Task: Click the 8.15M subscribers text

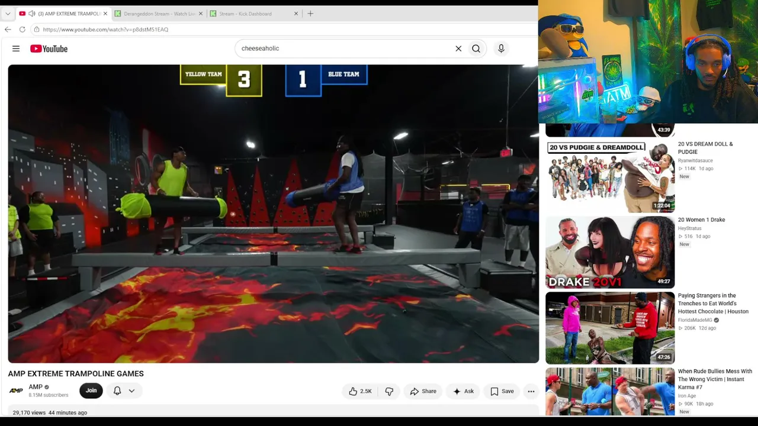Action: coord(48,395)
